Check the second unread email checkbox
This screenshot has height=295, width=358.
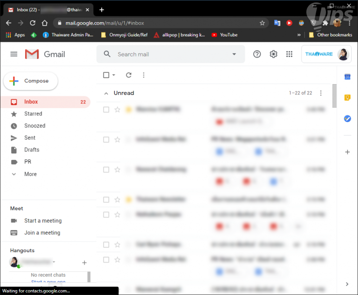coord(106,140)
